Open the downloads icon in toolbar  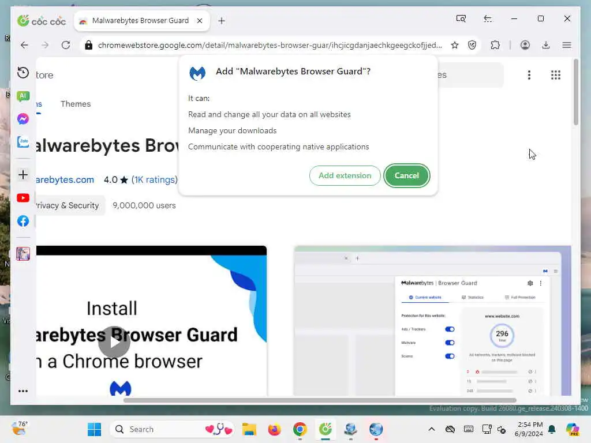(545, 45)
